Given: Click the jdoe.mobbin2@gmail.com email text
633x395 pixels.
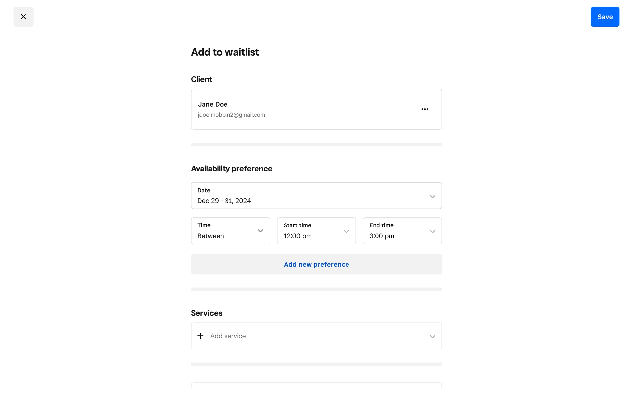Looking at the screenshot, I should point(231,115).
